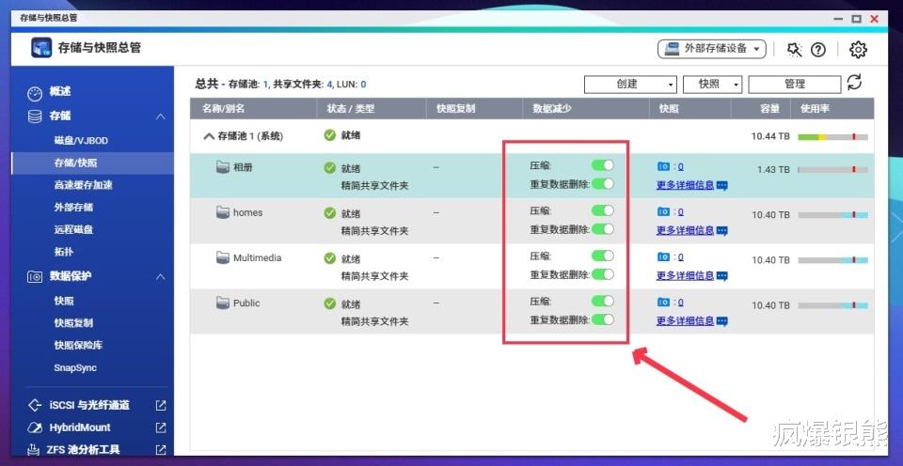
Task: Open the 外部存储设备 dropdown
Action: [x=712, y=49]
